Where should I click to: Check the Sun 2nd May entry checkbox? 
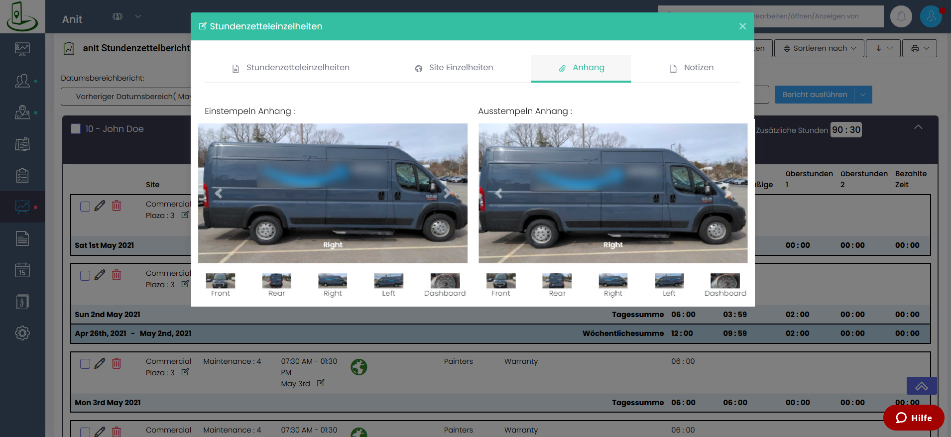point(85,275)
